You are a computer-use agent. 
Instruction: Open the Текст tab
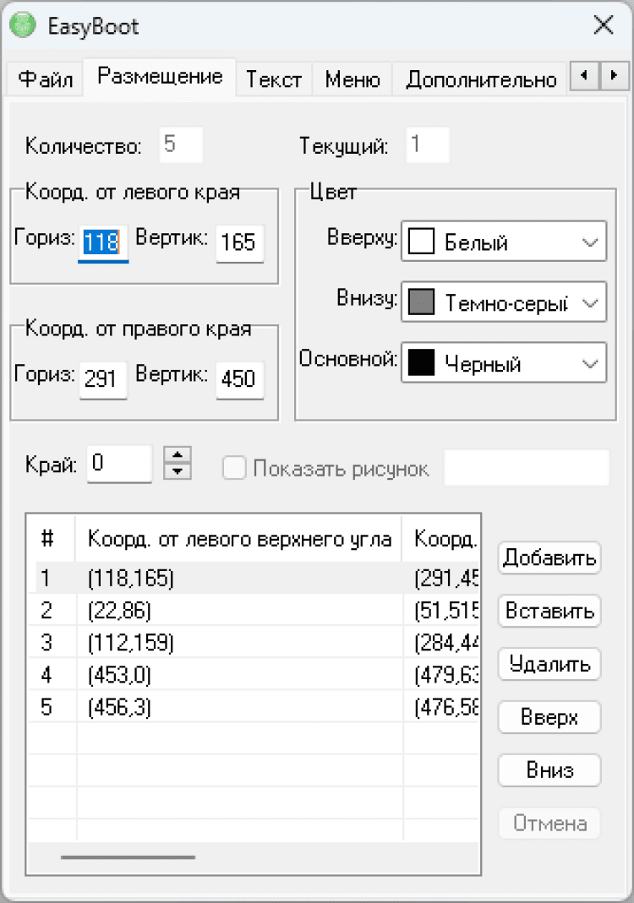(273, 79)
